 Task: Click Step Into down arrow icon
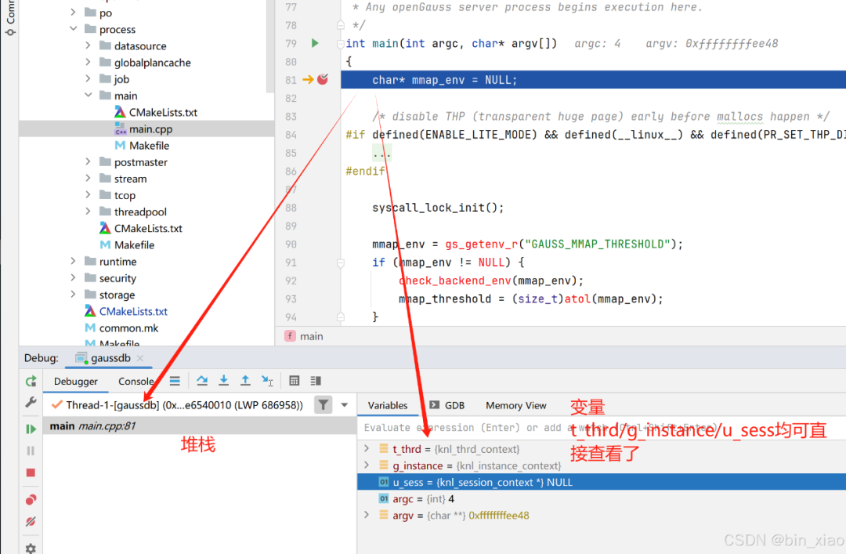[223, 381]
